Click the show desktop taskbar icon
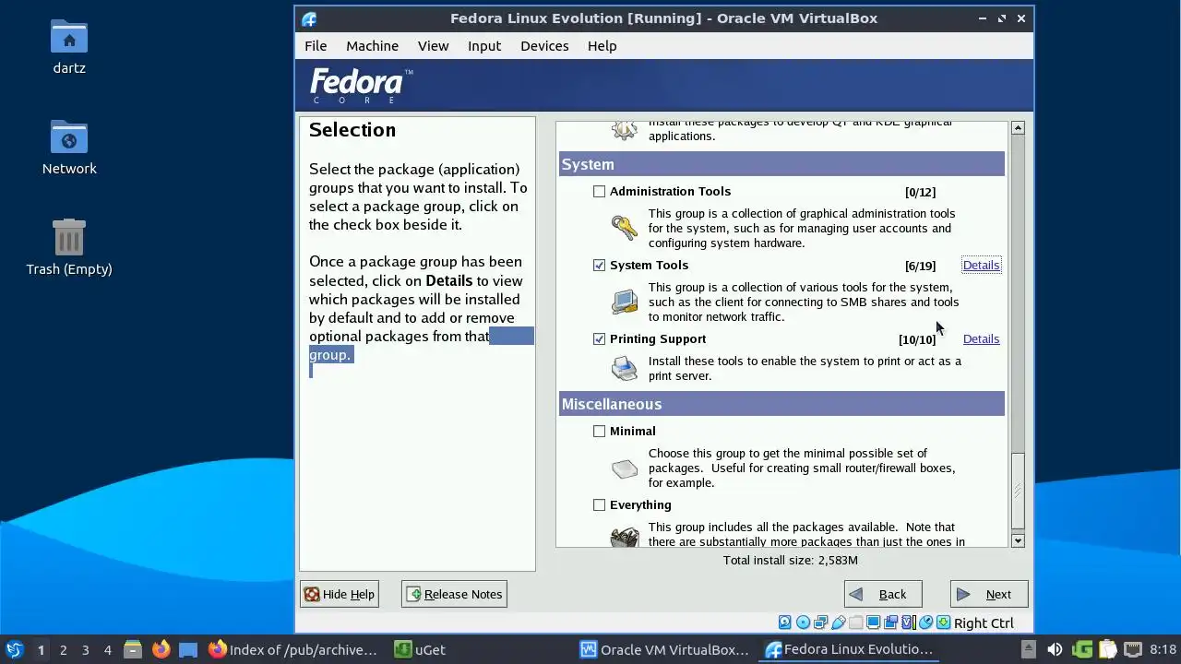Image resolution: width=1181 pixels, height=664 pixels. pos(188,649)
